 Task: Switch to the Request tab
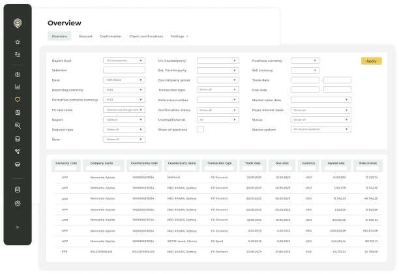[86, 37]
